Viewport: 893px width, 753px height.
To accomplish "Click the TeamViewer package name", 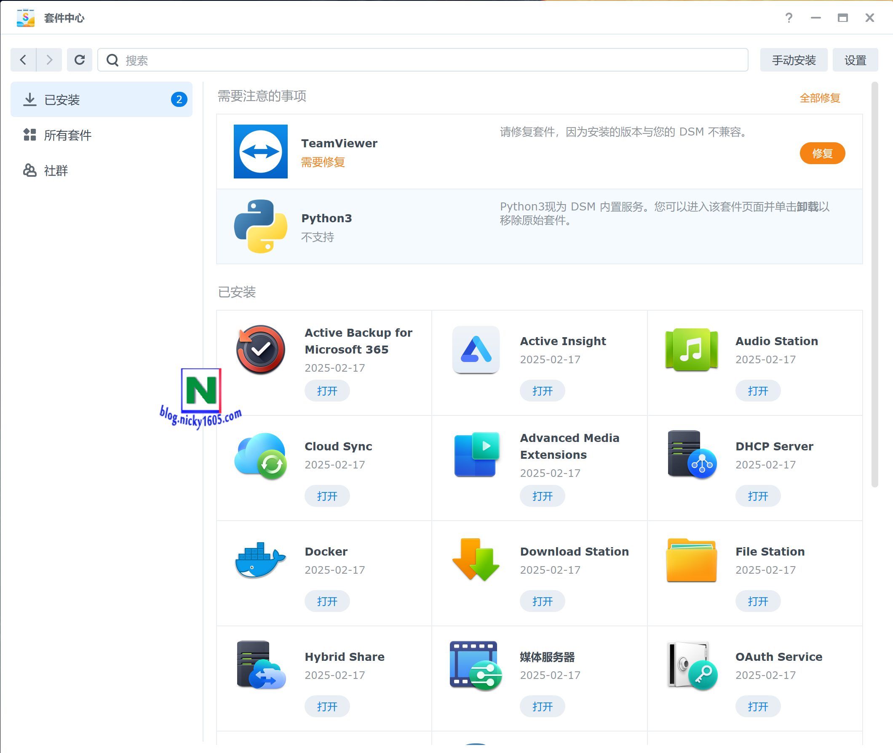I will 339,144.
